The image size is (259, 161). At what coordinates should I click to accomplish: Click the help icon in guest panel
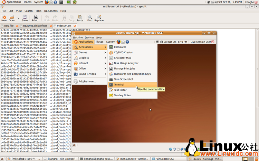pos(127,42)
